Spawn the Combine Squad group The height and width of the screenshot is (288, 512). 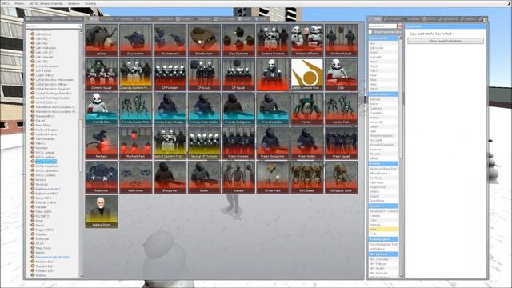click(102, 74)
